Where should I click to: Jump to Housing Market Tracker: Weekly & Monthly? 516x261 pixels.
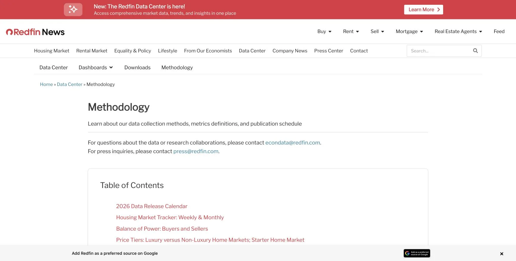pyautogui.click(x=170, y=218)
